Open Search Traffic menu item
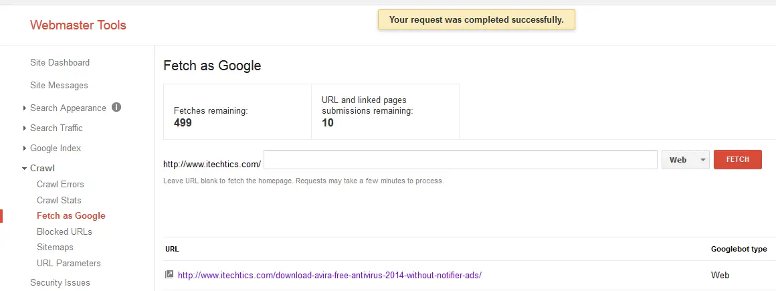776x291 pixels. click(x=56, y=128)
